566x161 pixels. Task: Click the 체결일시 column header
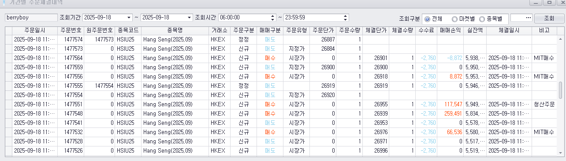(x=509, y=30)
